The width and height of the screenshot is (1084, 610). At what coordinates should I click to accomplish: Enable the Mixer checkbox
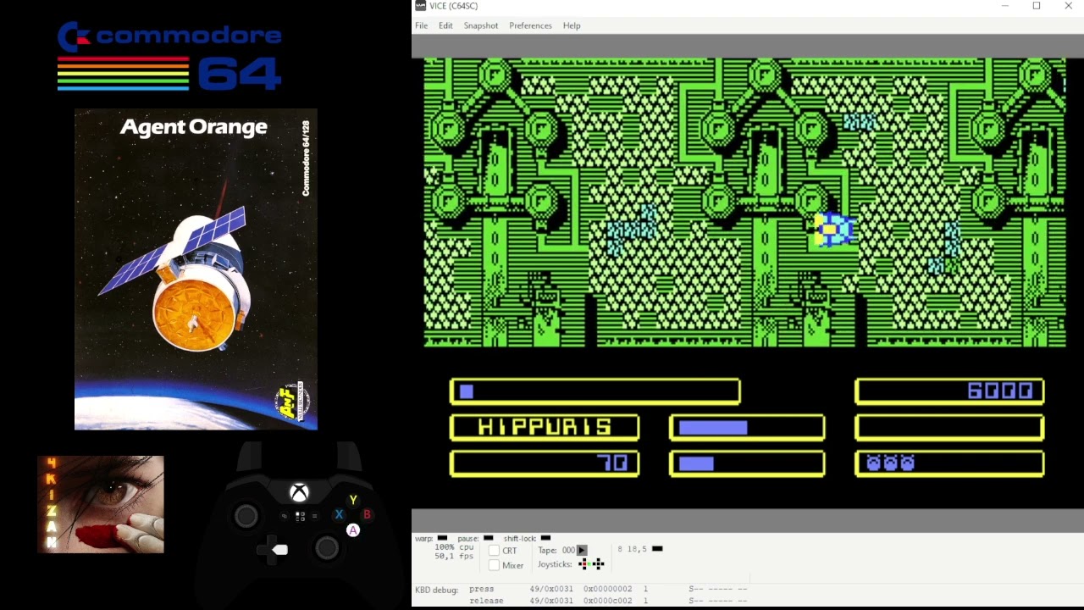tap(495, 565)
